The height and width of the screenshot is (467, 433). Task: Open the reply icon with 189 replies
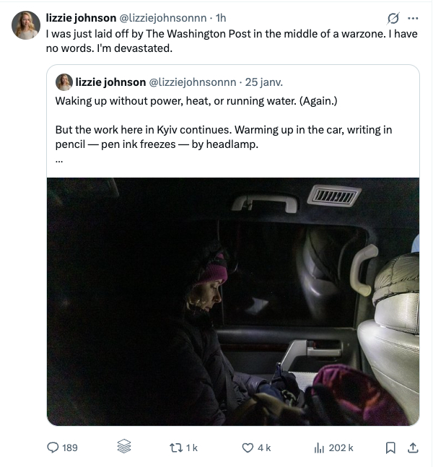click(x=53, y=448)
